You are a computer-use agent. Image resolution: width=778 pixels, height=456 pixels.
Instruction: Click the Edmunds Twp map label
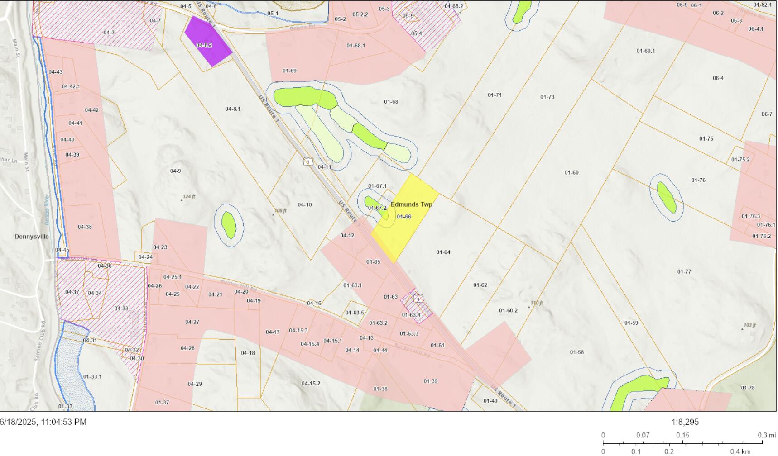(x=411, y=204)
